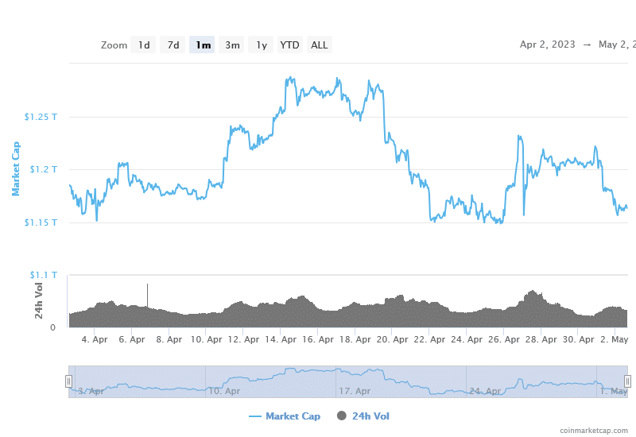Click the Market Cap axis title
The width and height of the screenshot is (636, 437).
coord(16,168)
